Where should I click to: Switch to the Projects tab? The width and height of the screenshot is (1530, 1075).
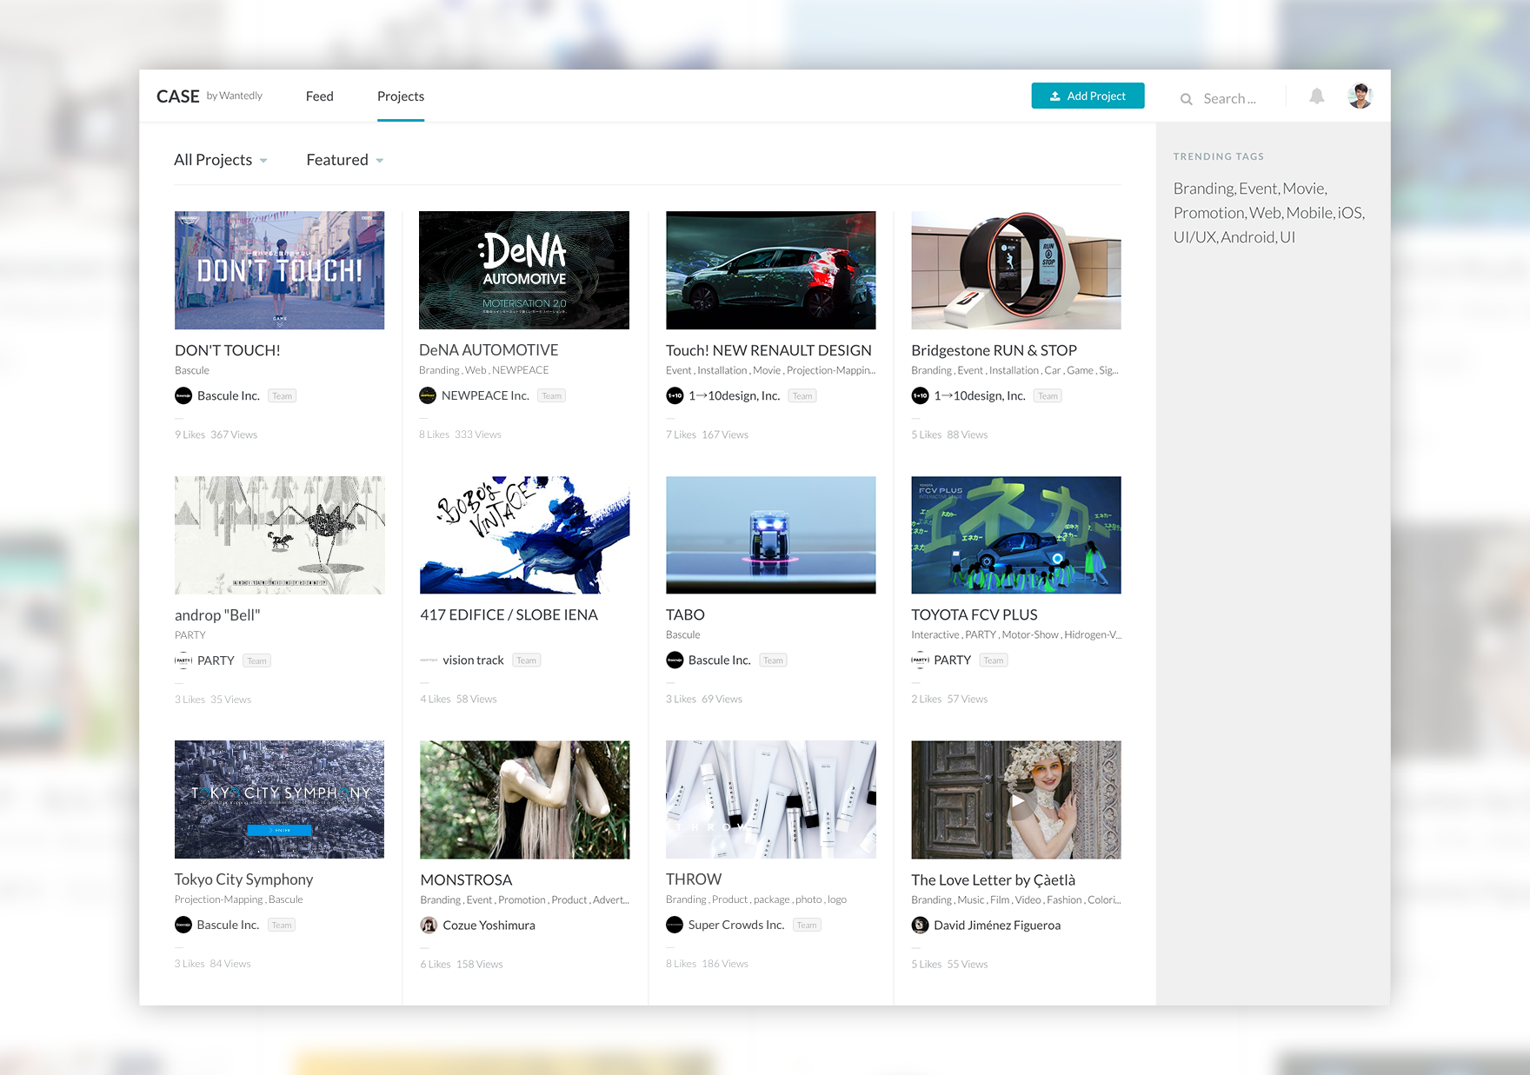pyautogui.click(x=401, y=96)
